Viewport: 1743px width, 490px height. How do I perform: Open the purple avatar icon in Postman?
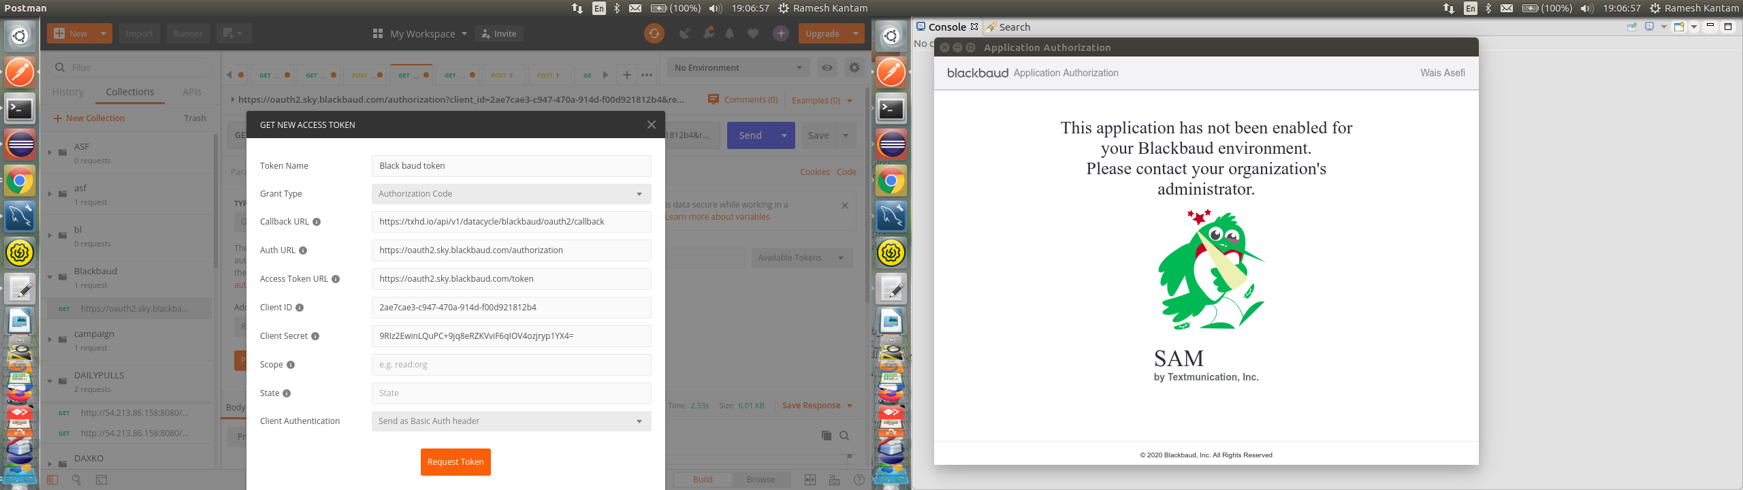coord(781,33)
